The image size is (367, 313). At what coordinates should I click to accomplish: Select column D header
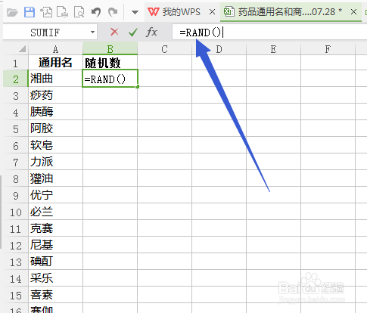[x=219, y=49]
